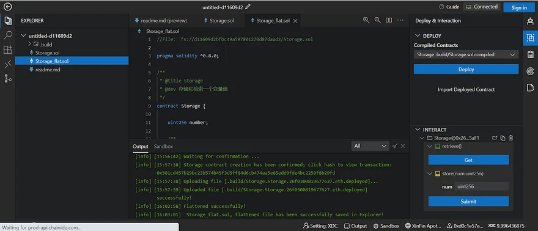The height and width of the screenshot is (231, 538).
Task: Click the transaction hash 0x501cd457... in output
Action: click(246, 173)
